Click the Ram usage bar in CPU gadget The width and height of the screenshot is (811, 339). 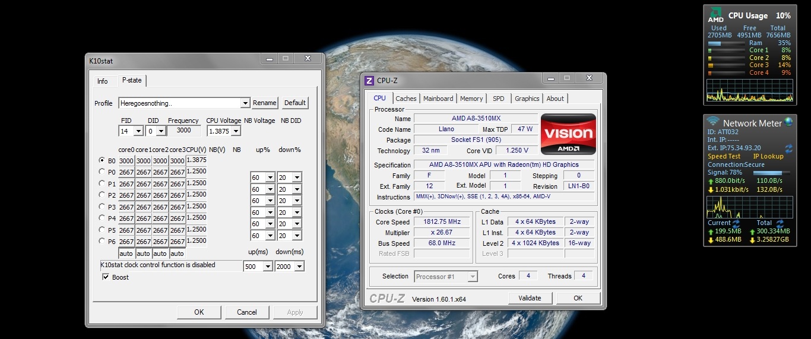click(727, 43)
